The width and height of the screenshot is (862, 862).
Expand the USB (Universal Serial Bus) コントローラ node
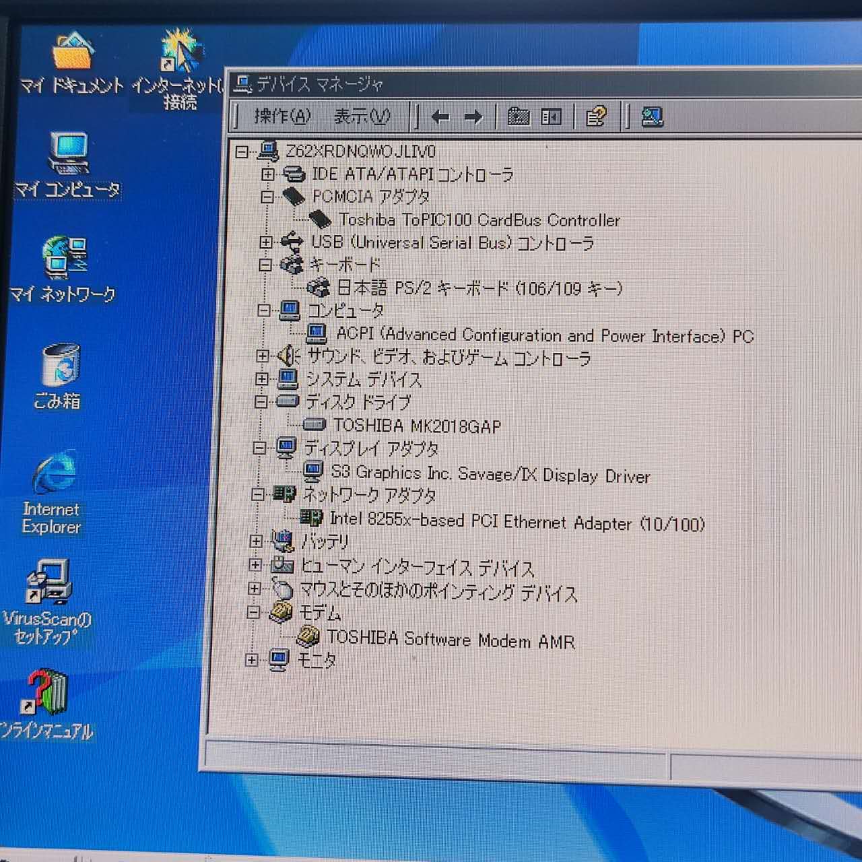coord(266,242)
